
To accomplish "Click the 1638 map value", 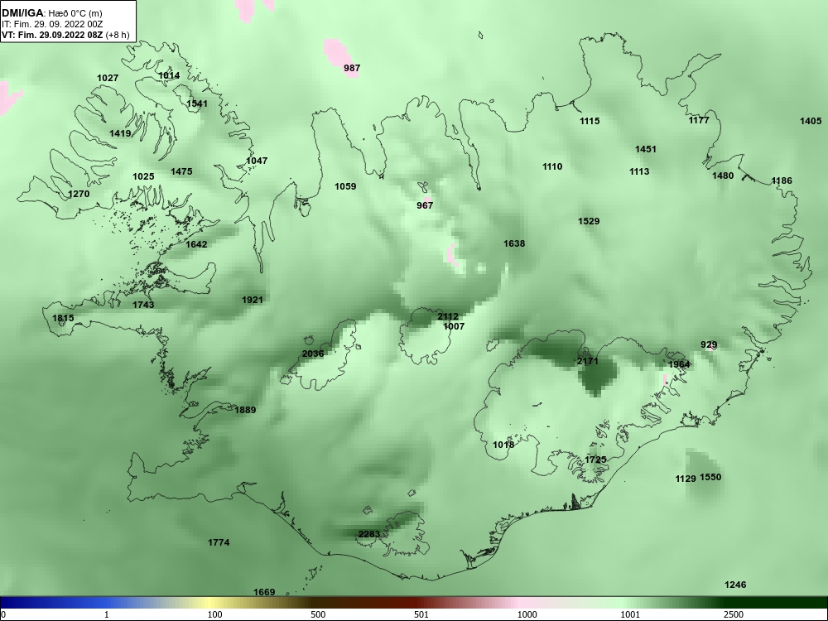I will pyautogui.click(x=514, y=243).
